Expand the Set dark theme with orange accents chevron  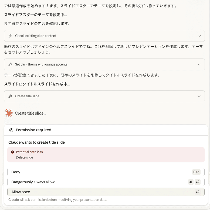[199, 64]
